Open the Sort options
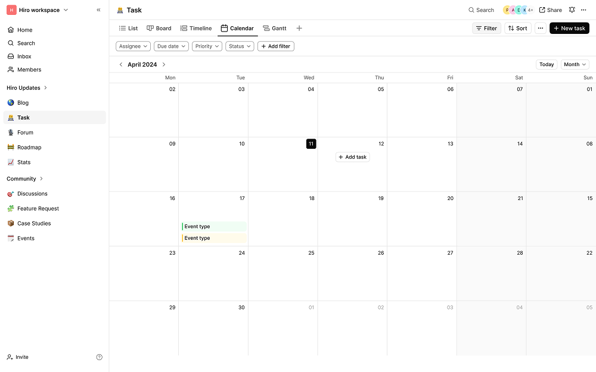This screenshot has width=596, height=372. pos(518,29)
